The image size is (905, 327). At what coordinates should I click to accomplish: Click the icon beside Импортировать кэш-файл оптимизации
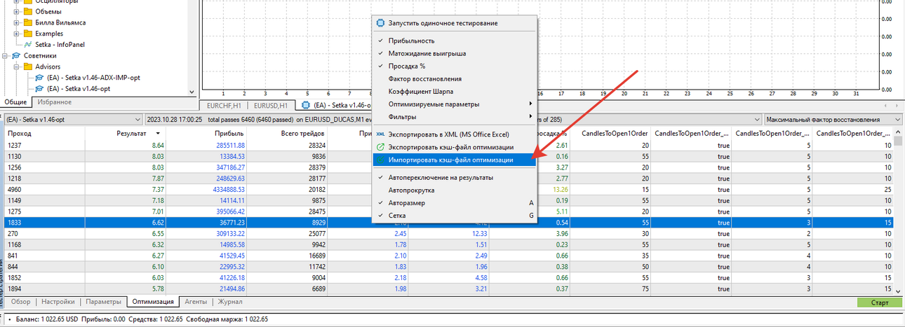[380, 160]
